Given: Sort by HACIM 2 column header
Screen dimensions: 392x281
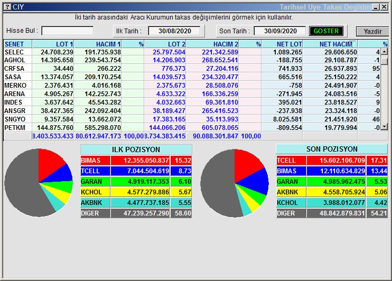Looking at the screenshot, I should [x=212, y=44].
